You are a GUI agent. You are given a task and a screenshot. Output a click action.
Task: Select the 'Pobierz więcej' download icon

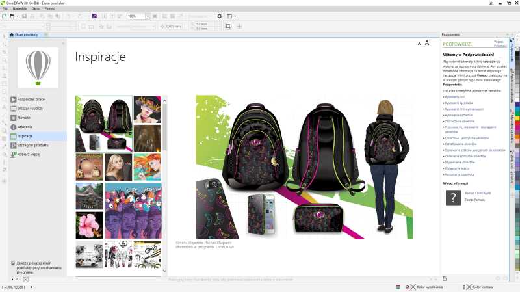coord(13,155)
